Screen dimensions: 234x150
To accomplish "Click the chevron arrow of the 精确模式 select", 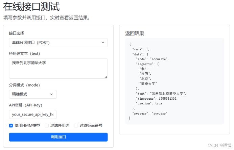I will click(51, 94).
